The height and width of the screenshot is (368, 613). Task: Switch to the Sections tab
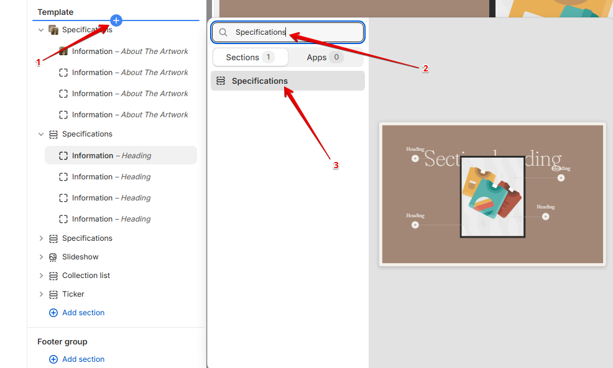tap(250, 57)
